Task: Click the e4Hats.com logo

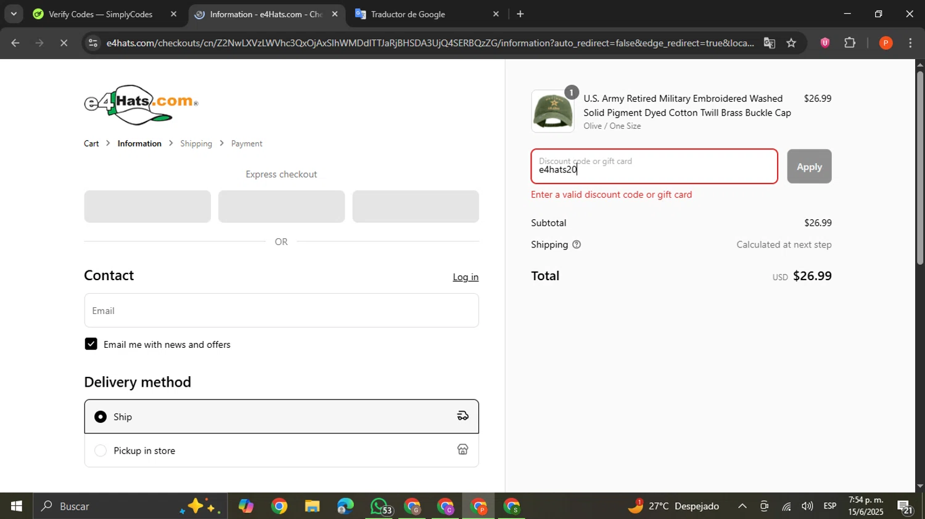Action: point(141,105)
